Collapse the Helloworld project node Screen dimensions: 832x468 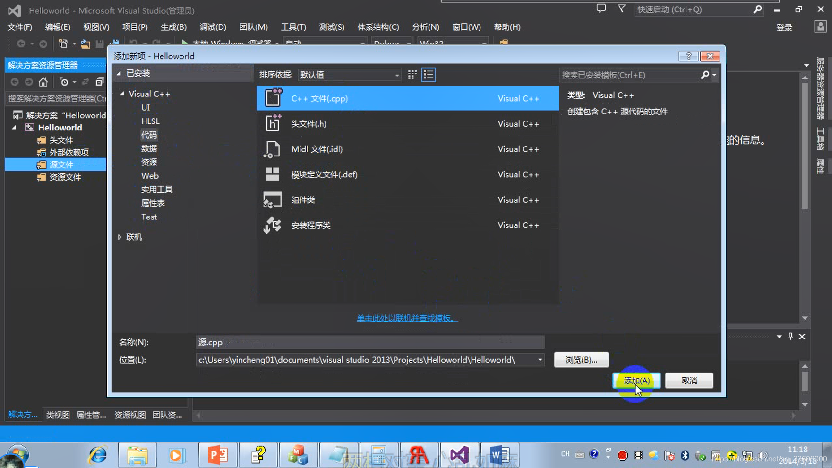pyautogui.click(x=14, y=128)
